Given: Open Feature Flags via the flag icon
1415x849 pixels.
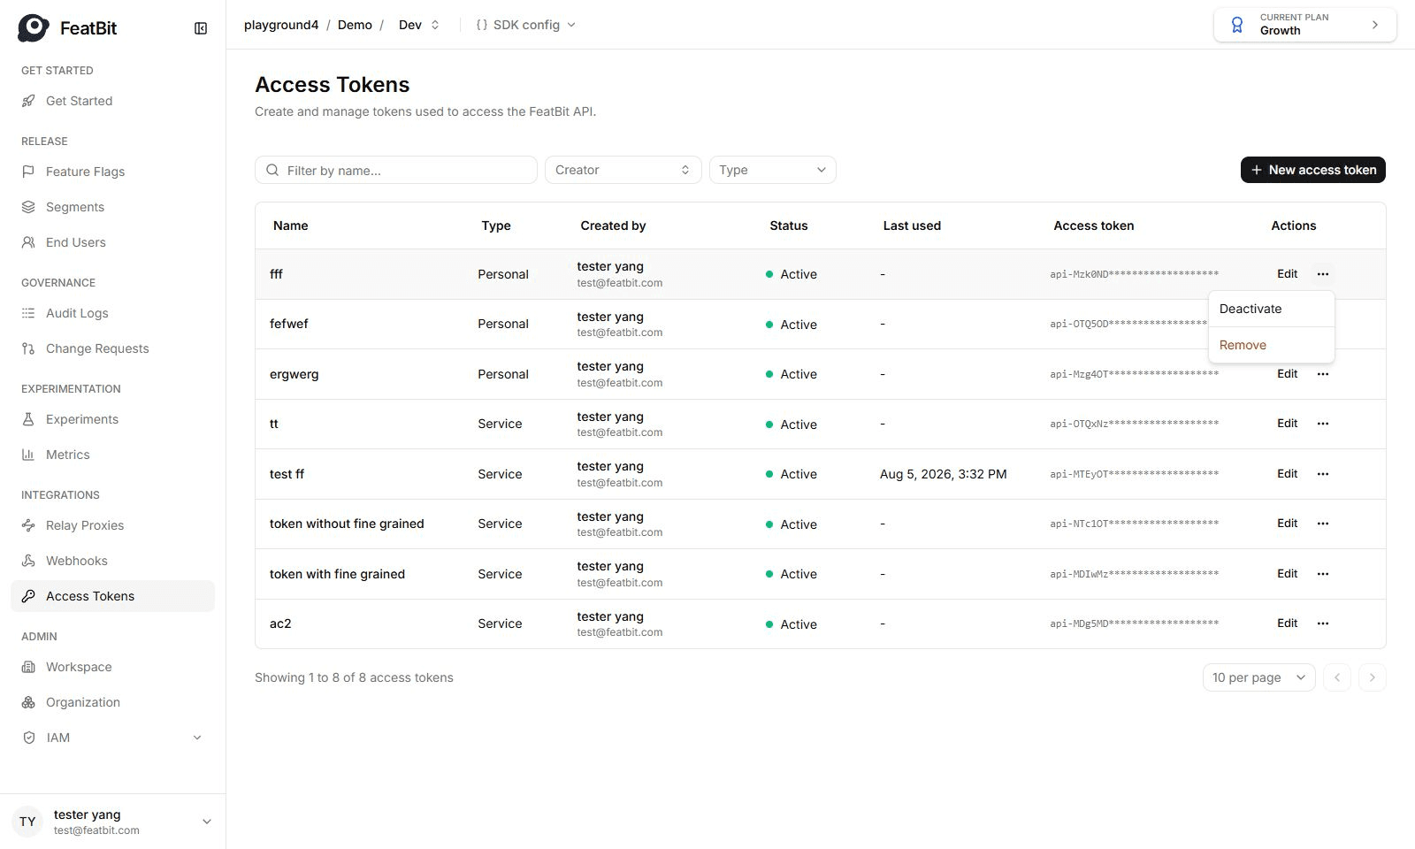Looking at the screenshot, I should 28,172.
